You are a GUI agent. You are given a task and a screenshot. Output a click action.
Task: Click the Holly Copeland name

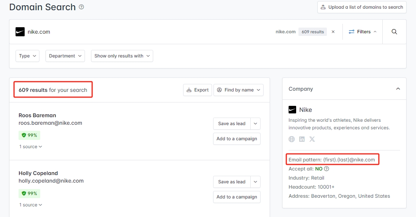(38, 173)
